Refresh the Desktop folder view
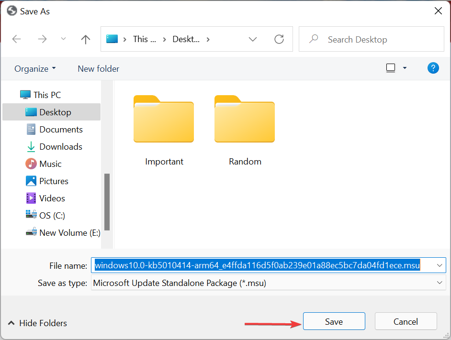This screenshot has height=340, width=451. [x=279, y=39]
